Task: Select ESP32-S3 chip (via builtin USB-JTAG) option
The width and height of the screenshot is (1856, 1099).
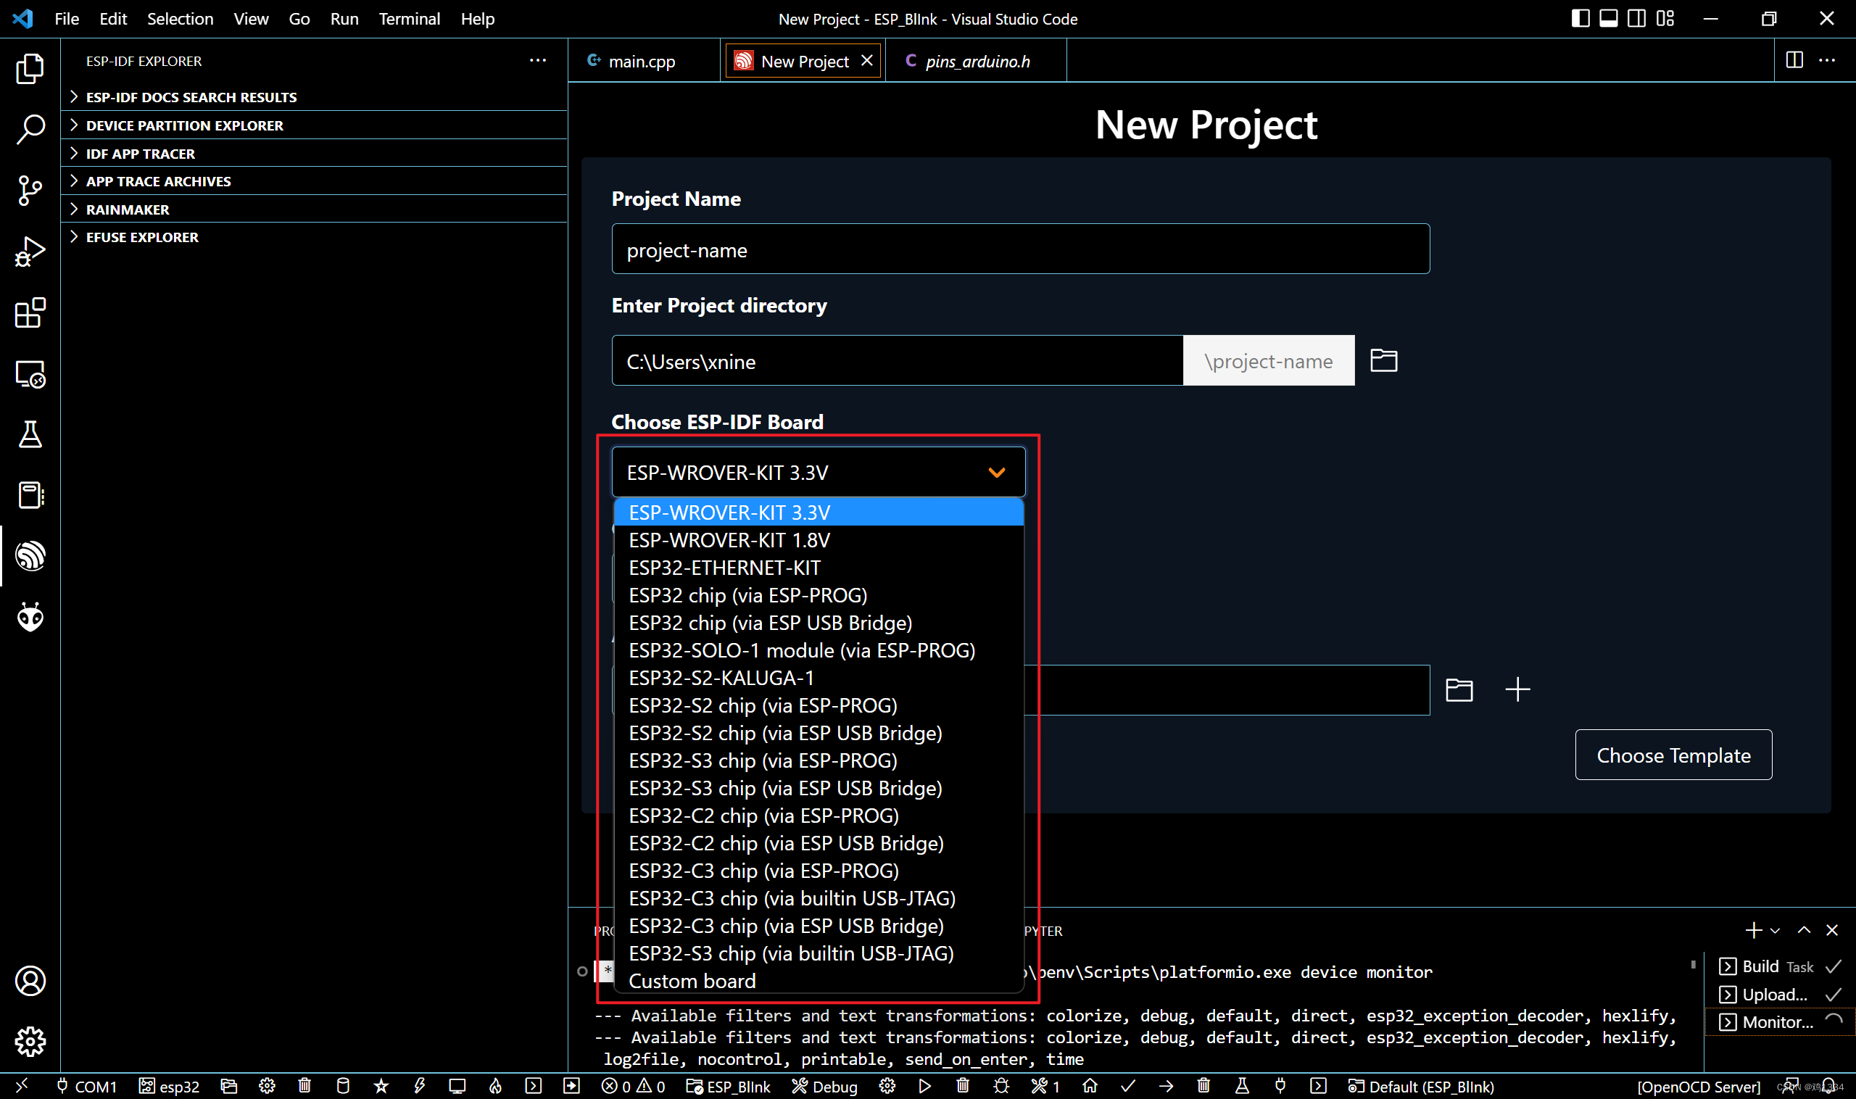Action: 790,953
